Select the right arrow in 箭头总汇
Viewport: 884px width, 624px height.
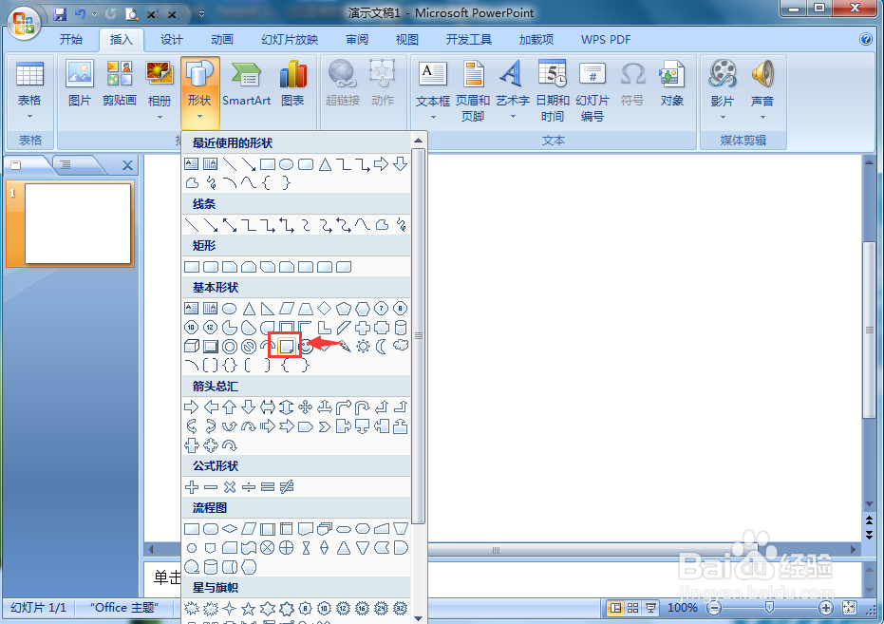[192, 407]
